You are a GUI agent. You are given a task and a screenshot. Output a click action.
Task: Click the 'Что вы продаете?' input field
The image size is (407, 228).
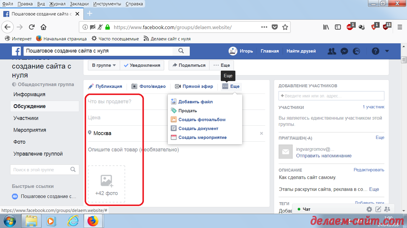coord(176,102)
